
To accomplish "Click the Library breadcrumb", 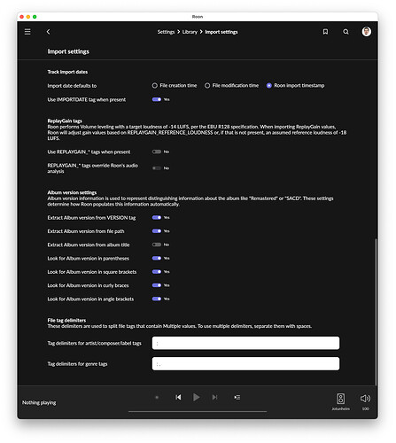I will (x=190, y=32).
